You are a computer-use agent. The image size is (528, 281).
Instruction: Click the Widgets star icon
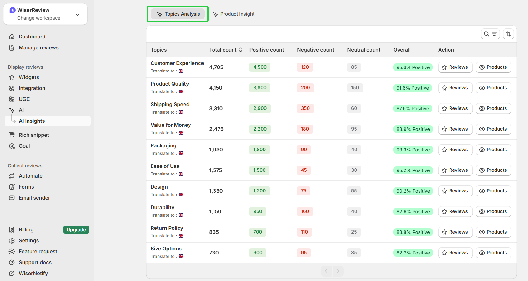coord(12,77)
